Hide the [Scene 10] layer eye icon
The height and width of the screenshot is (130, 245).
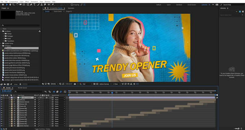[x=1, y=104]
